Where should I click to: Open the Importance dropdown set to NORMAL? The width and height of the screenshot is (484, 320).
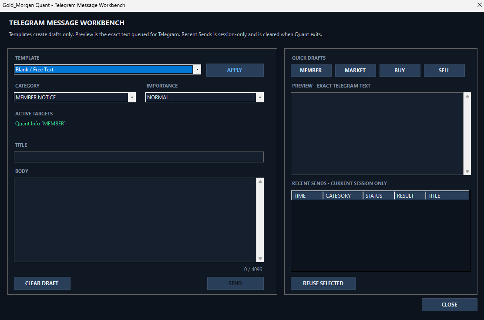pyautogui.click(x=204, y=97)
